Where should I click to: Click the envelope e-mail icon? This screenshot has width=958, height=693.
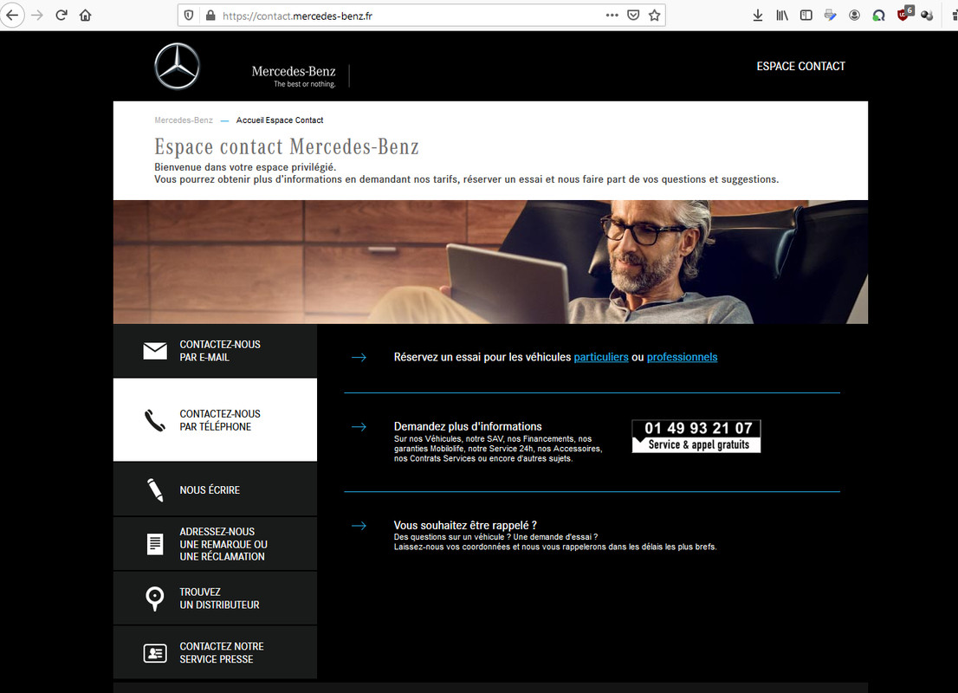point(155,351)
